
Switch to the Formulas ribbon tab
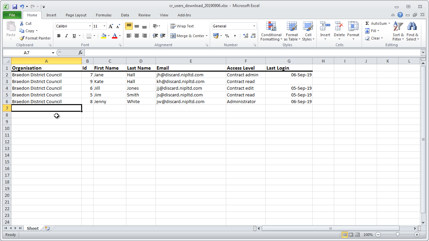pyautogui.click(x=104, y=15)
